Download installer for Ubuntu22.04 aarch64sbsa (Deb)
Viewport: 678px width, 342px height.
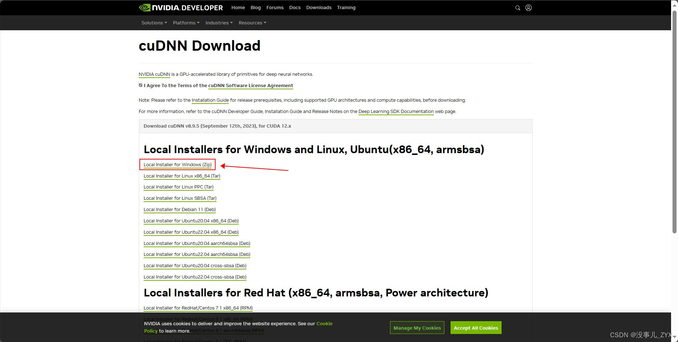pos(197,254)
